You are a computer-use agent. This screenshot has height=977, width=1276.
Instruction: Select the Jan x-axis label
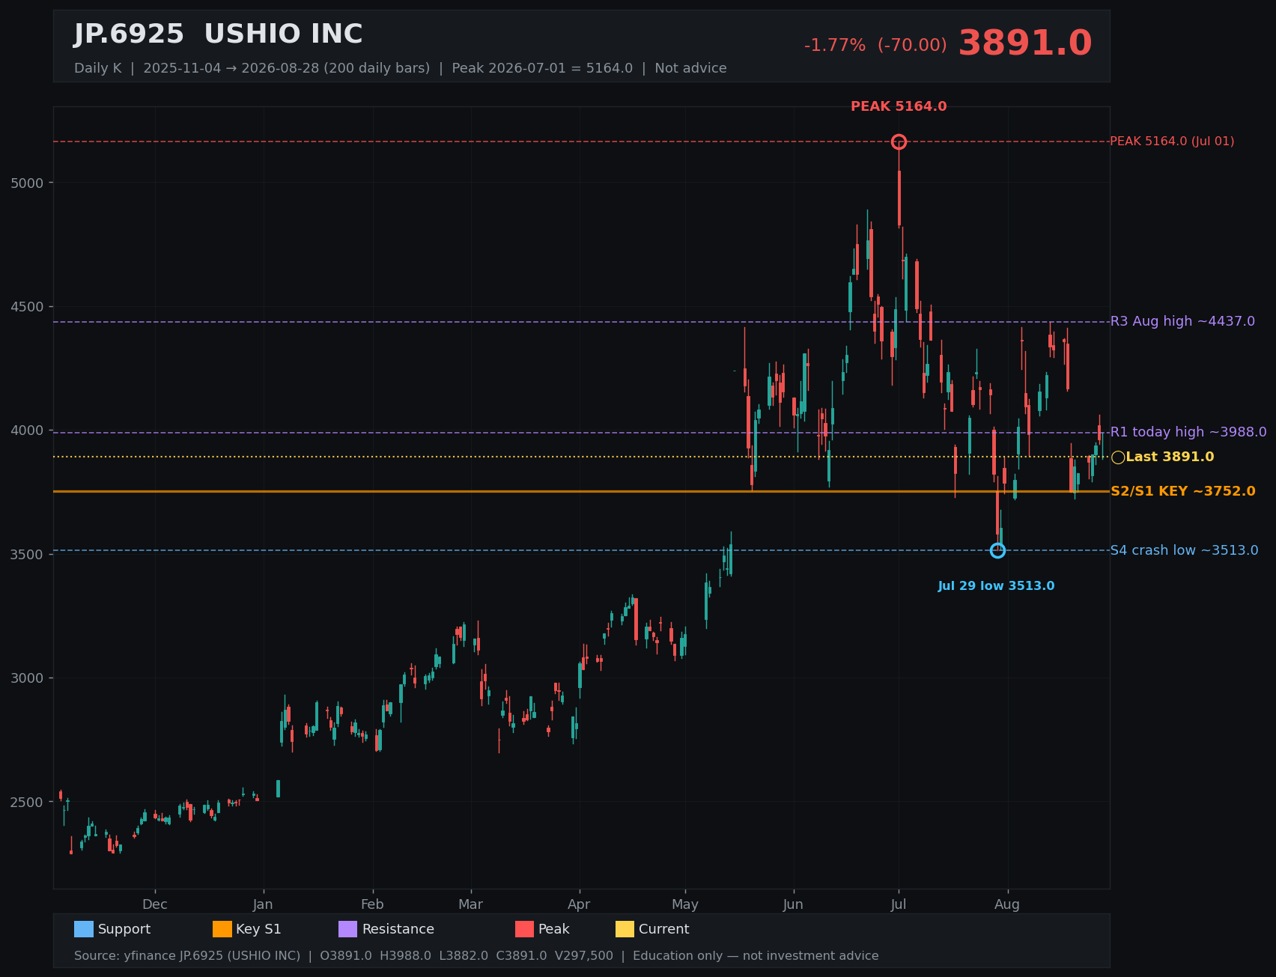click(263, 904)
